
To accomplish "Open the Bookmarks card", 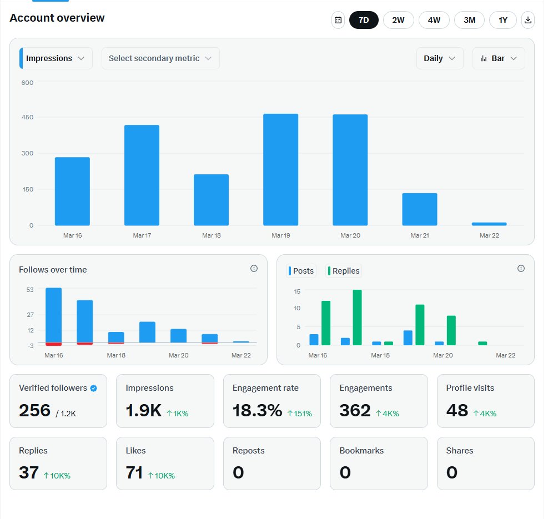I will (x=379, y=463).
